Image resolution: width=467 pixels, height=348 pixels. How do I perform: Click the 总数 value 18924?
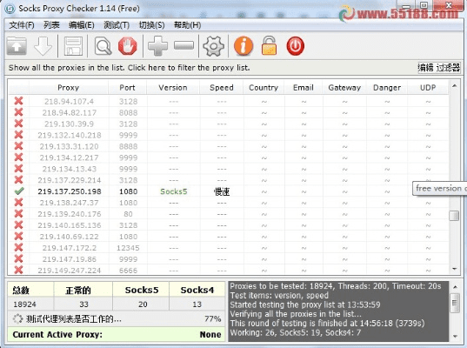pos(24,304)
